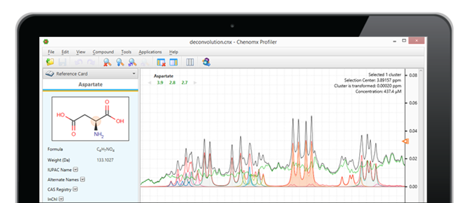Click the previous cluster left arrow

tap(150, 83)
